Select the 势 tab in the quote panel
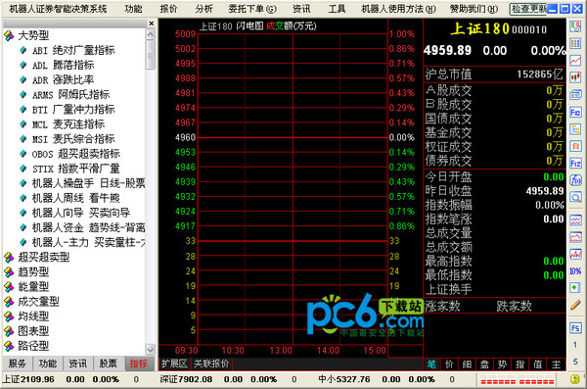The width and height of the screenshot is (587, 389). pyautogui.click(x=502, y=365)
